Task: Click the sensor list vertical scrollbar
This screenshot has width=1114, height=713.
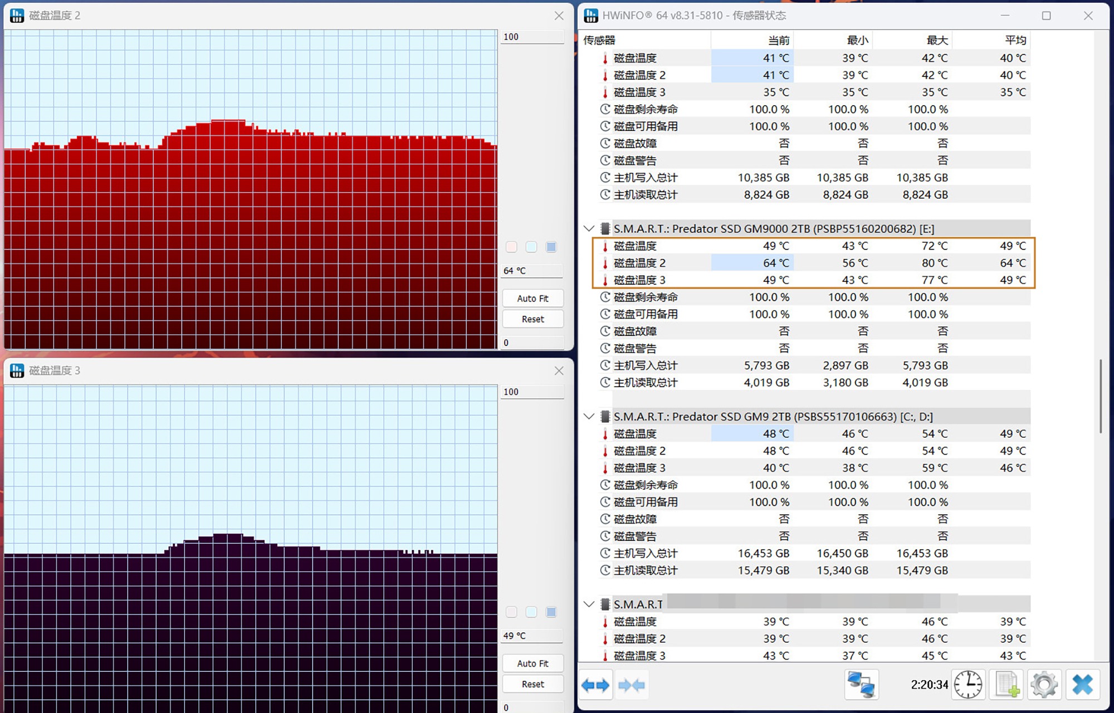Action: (x=1101, y=396)
